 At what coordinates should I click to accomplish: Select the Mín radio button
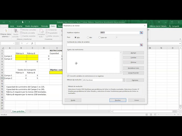click(x=88, y=37)
